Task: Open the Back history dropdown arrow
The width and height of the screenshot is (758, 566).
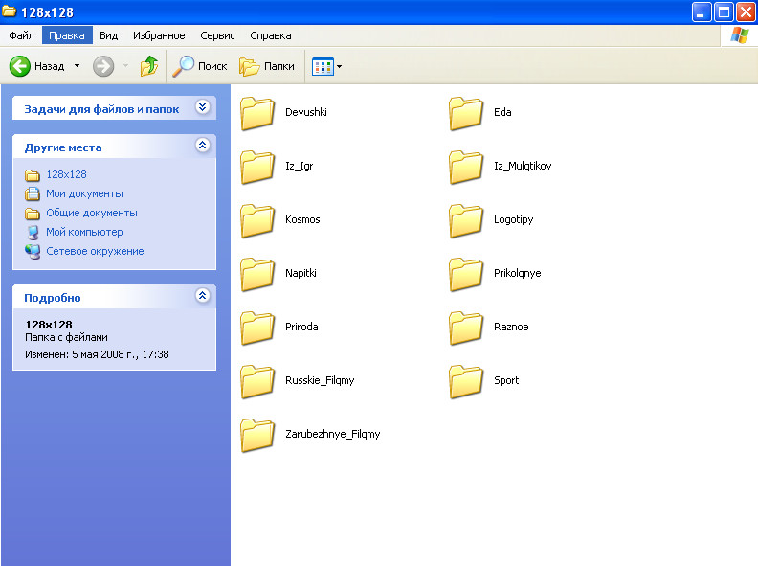Action: click(x=77, y=66)
